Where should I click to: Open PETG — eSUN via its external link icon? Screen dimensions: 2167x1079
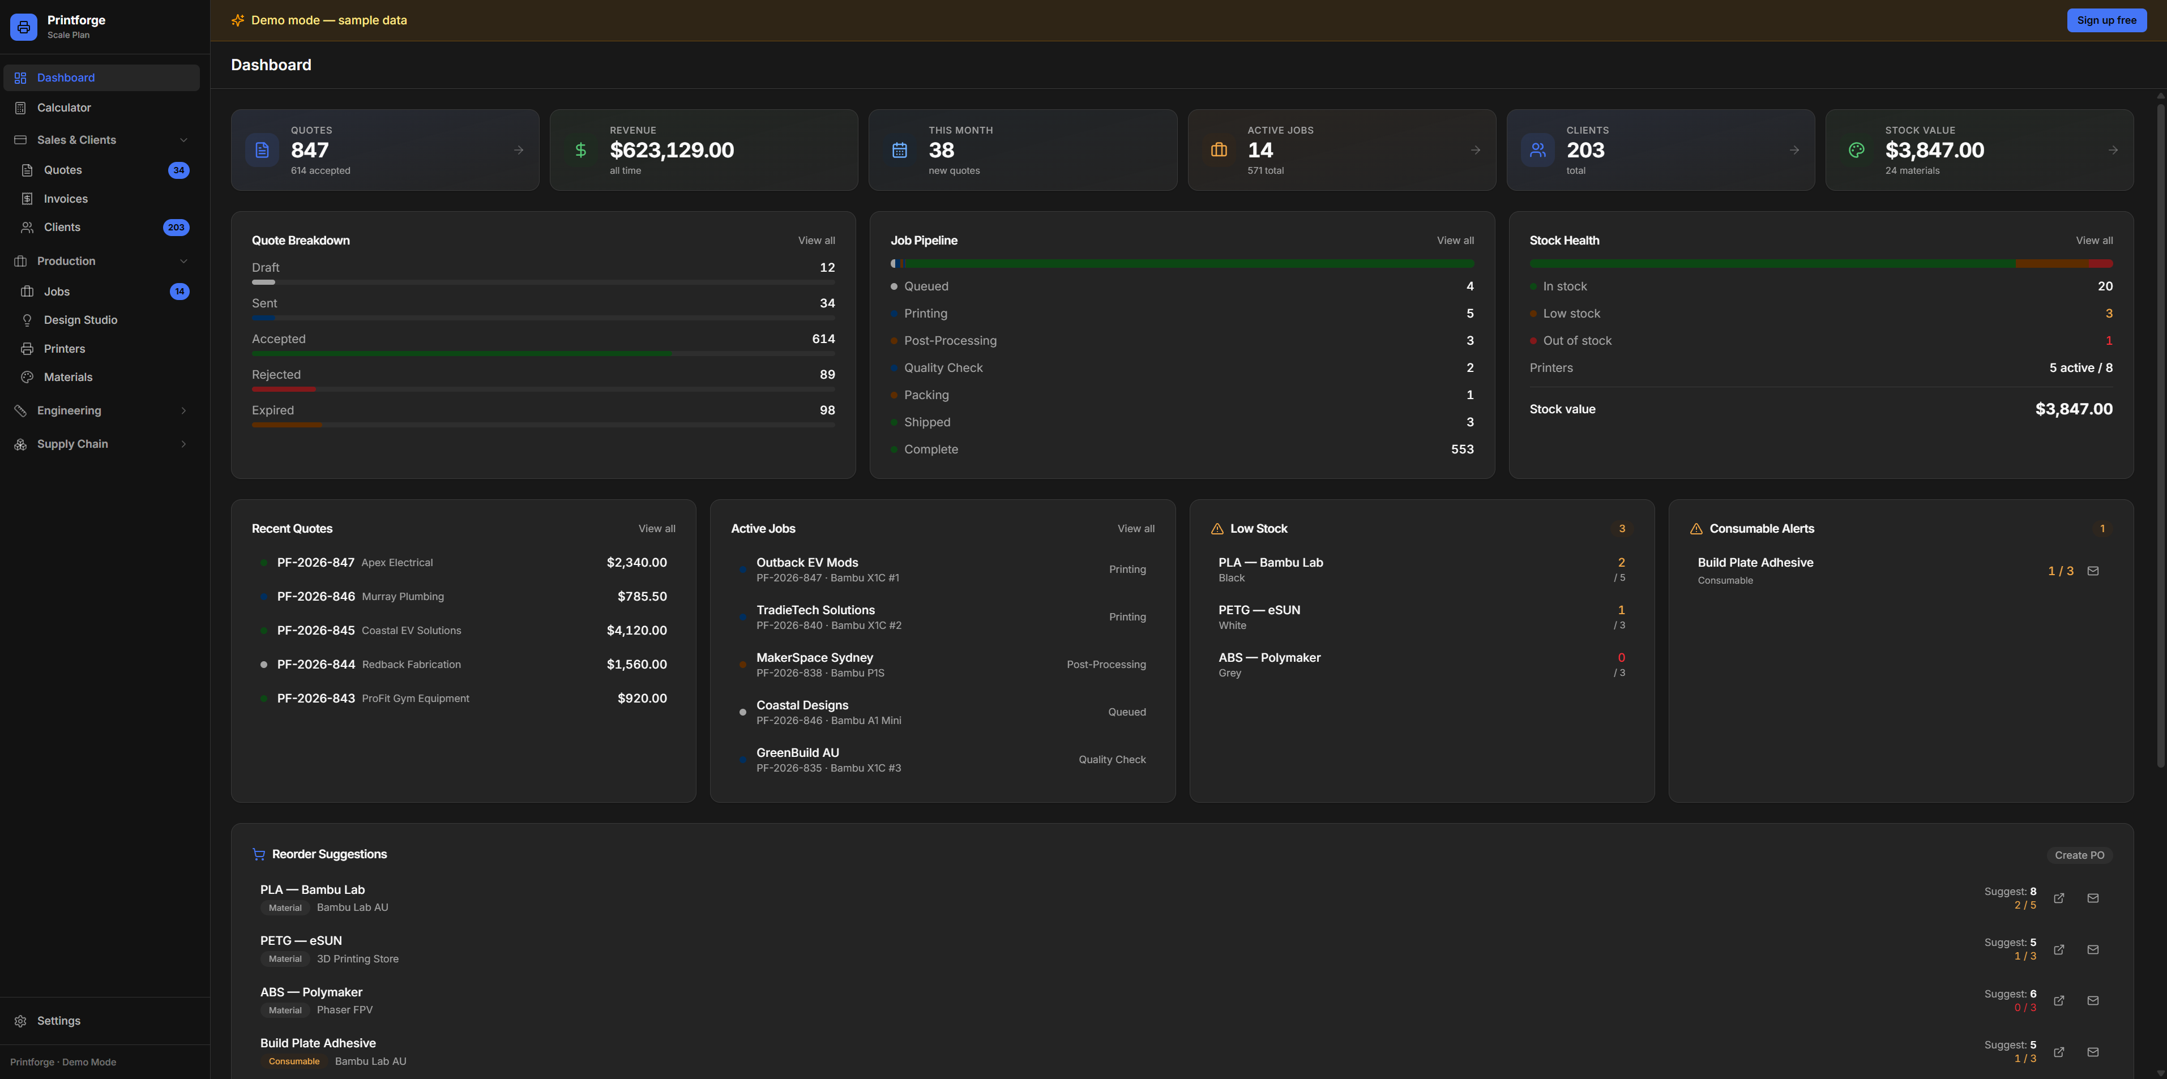2059,949
